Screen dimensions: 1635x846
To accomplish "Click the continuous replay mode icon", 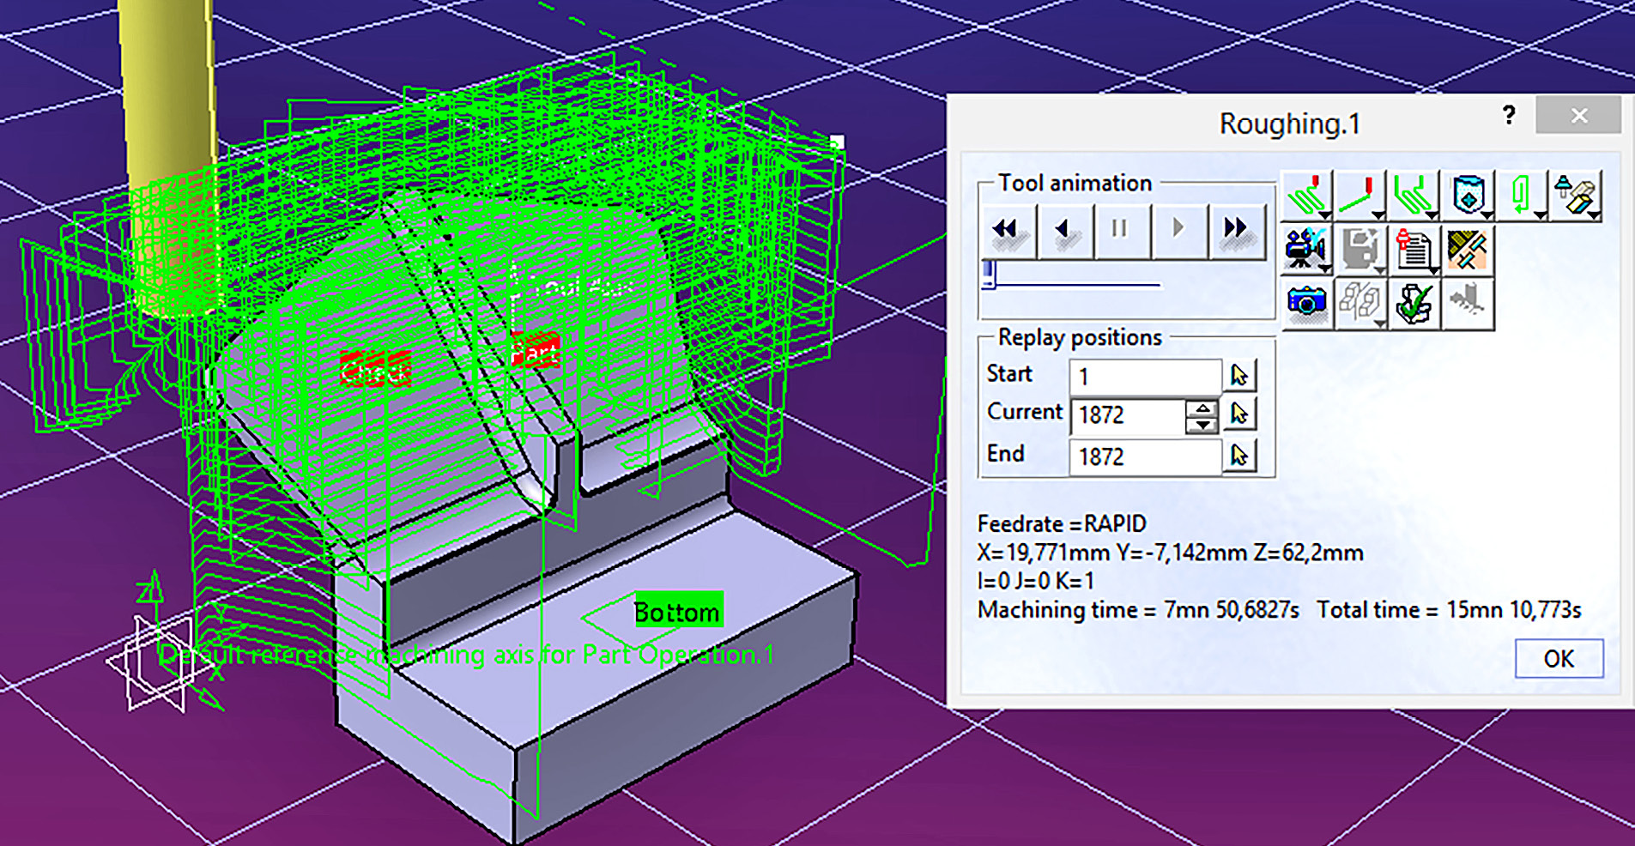I will pyautogui.click(x=1307, y=196).
